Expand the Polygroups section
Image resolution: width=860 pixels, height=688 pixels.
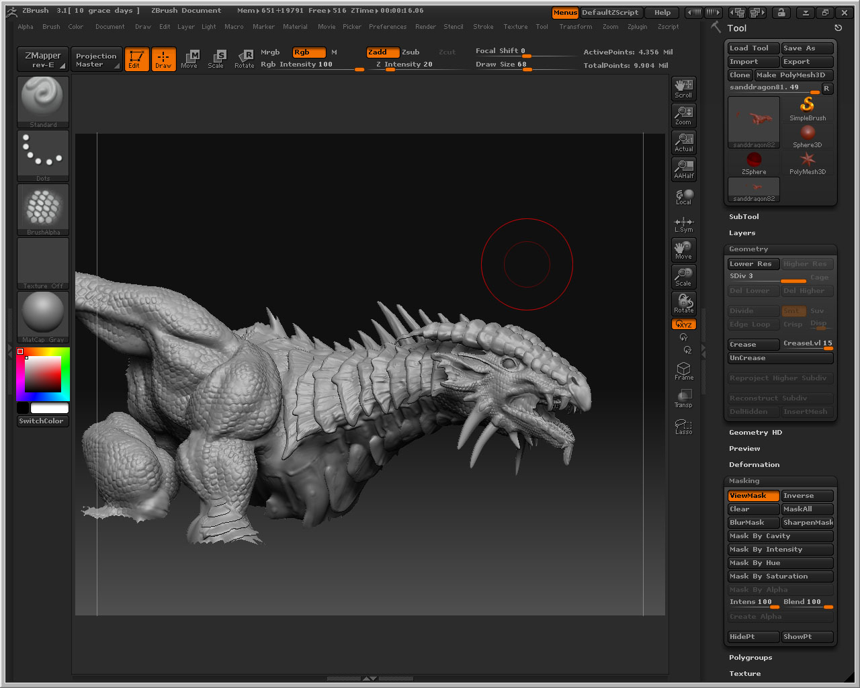coord(750,658)
